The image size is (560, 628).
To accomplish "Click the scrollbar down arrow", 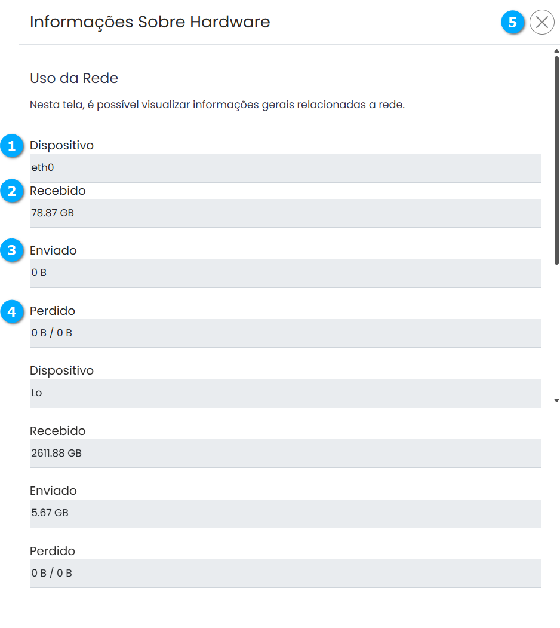I will [556, 400].
